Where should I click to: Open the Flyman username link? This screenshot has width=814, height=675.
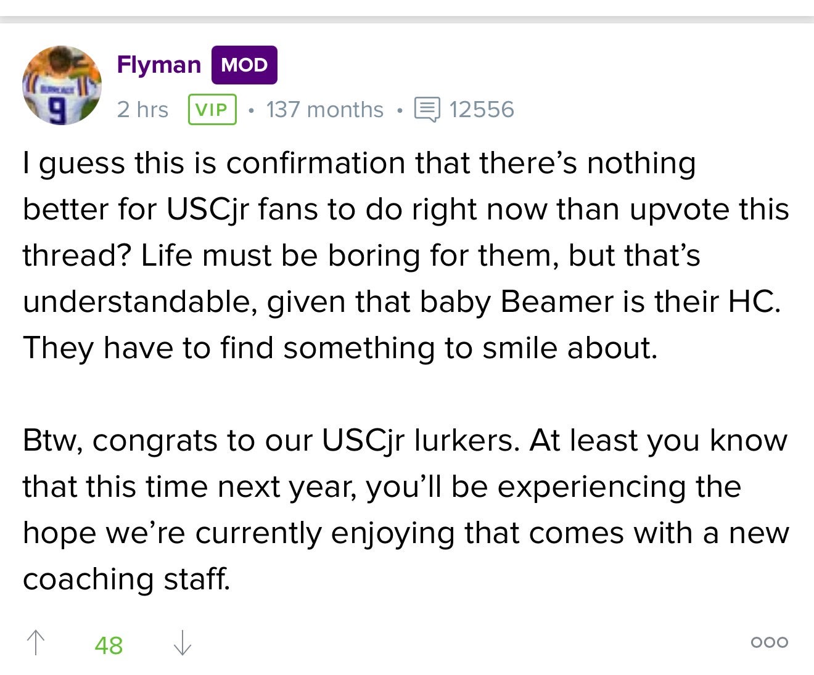pyautogui.click(x=159, y=65)
